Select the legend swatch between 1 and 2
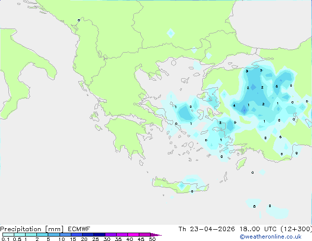Screen dimensions: 312x241 (x=31, y=235)
